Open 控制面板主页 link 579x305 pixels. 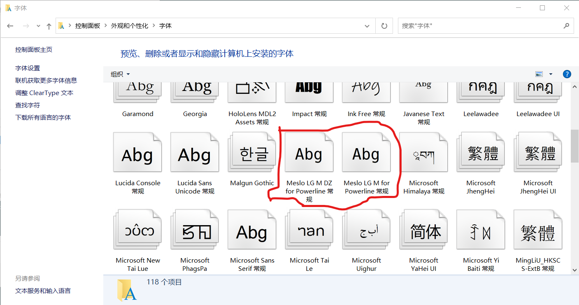34,49
